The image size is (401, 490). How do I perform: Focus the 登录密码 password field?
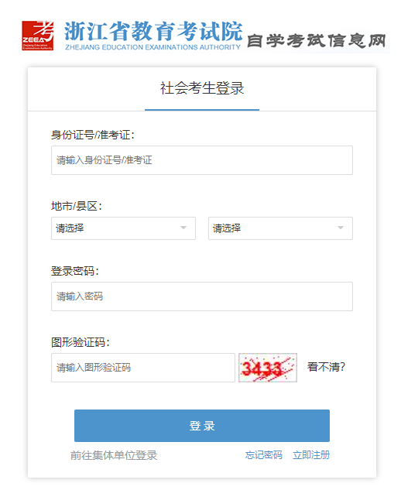(202, 296)
